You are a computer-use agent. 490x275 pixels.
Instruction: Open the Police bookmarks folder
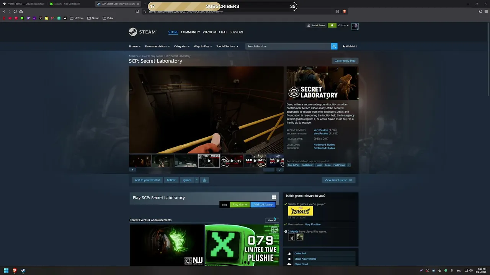(x=108, y=18)
